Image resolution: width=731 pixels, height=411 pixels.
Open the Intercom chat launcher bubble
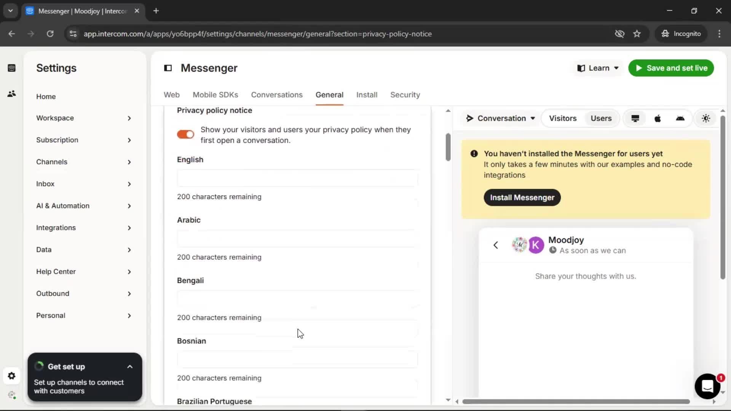click(x=707, y=386)
